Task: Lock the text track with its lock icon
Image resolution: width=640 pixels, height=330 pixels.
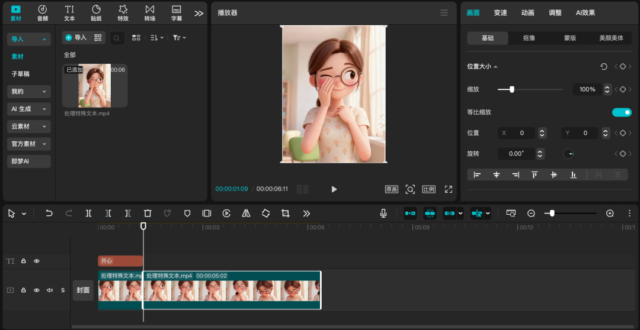Action: point(24,261)
